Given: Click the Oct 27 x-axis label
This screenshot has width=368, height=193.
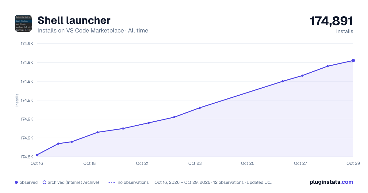Looking at the screenshot, I should coord(301,163).
